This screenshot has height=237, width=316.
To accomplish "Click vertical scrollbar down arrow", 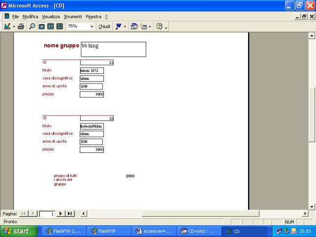I will click(x=312, y=207).
